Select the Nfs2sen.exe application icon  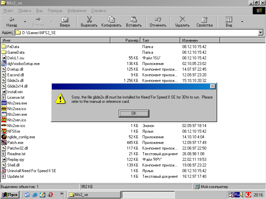click(4, 114)
